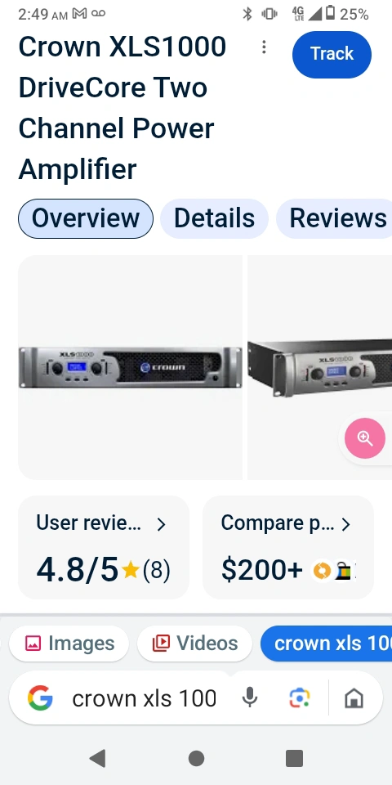Select the Overview tab
The image size is (392, 785).
pyautogui.click(x=86, y=218)
